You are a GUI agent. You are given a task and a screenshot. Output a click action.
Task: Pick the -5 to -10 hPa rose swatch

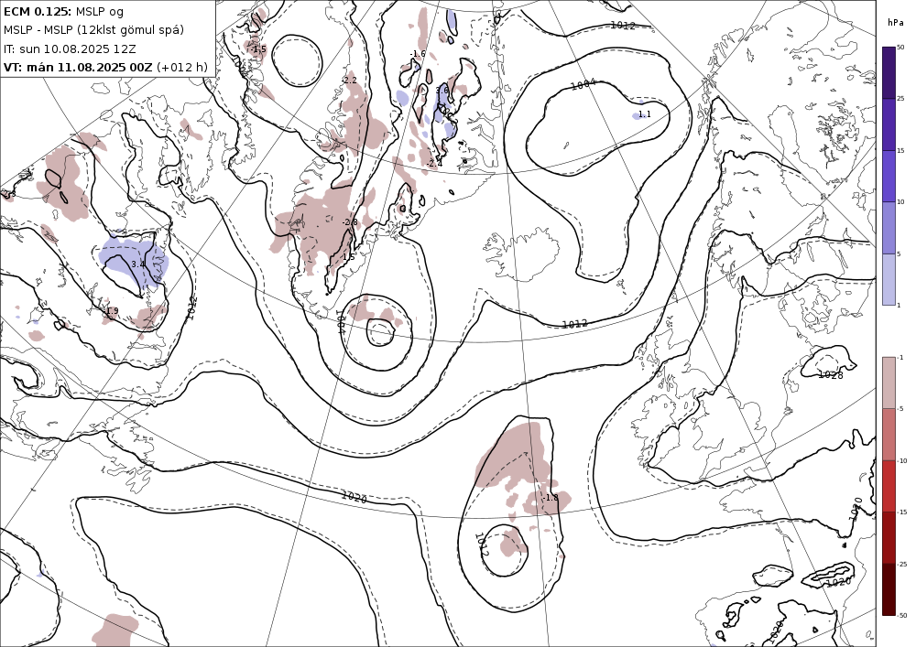point(889,434)
